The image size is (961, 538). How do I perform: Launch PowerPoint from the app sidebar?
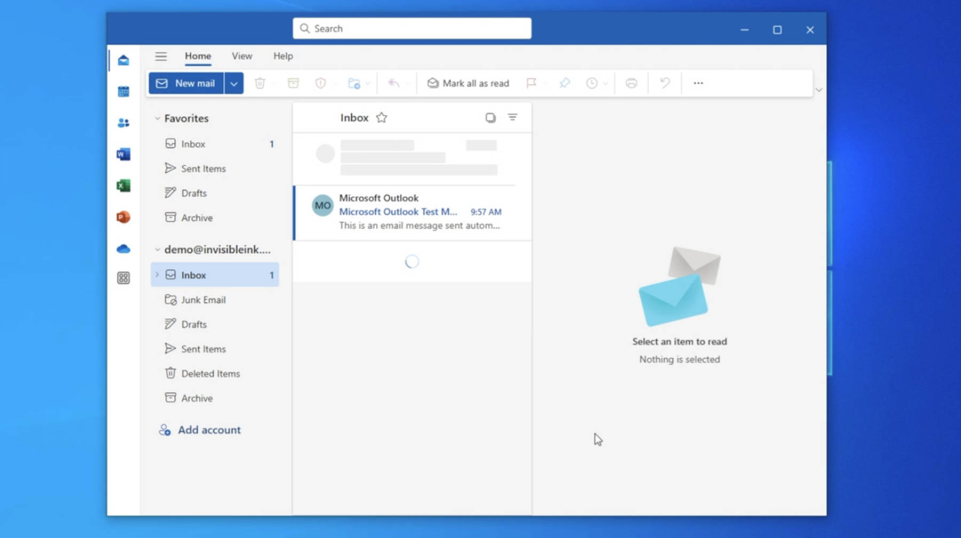pyautogui.click(x=123, y=217)
